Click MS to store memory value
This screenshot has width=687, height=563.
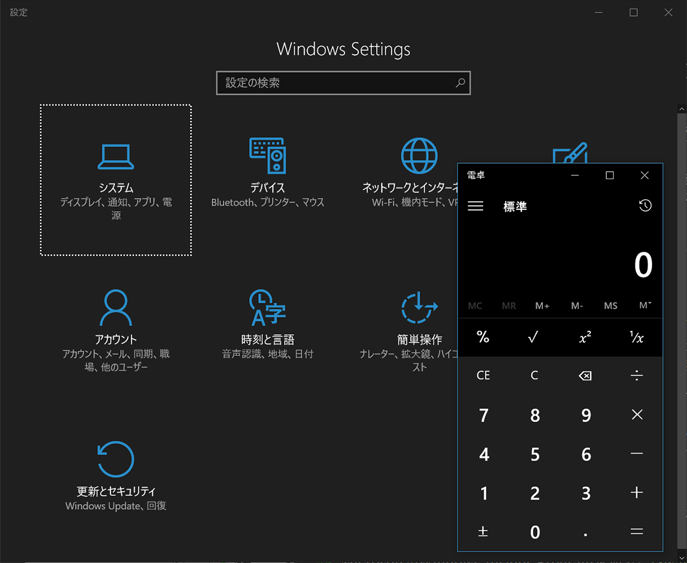click(610, 306)
